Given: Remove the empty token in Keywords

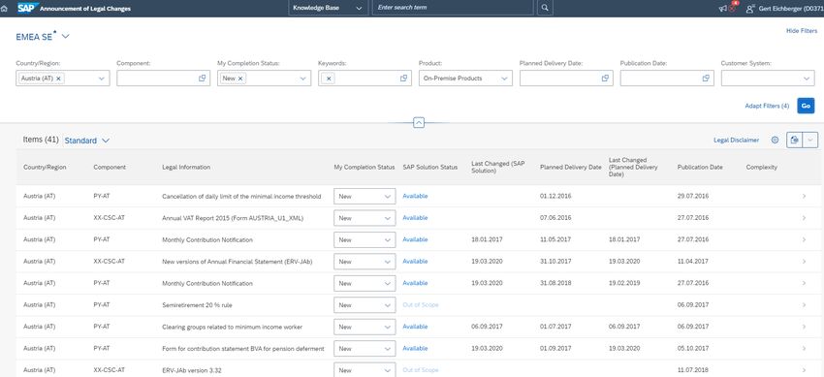Looking at the screenshot, I should 329,79.
